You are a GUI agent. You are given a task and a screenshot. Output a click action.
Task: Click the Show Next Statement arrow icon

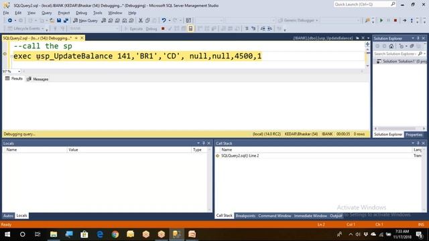click(x=404, y=21)
